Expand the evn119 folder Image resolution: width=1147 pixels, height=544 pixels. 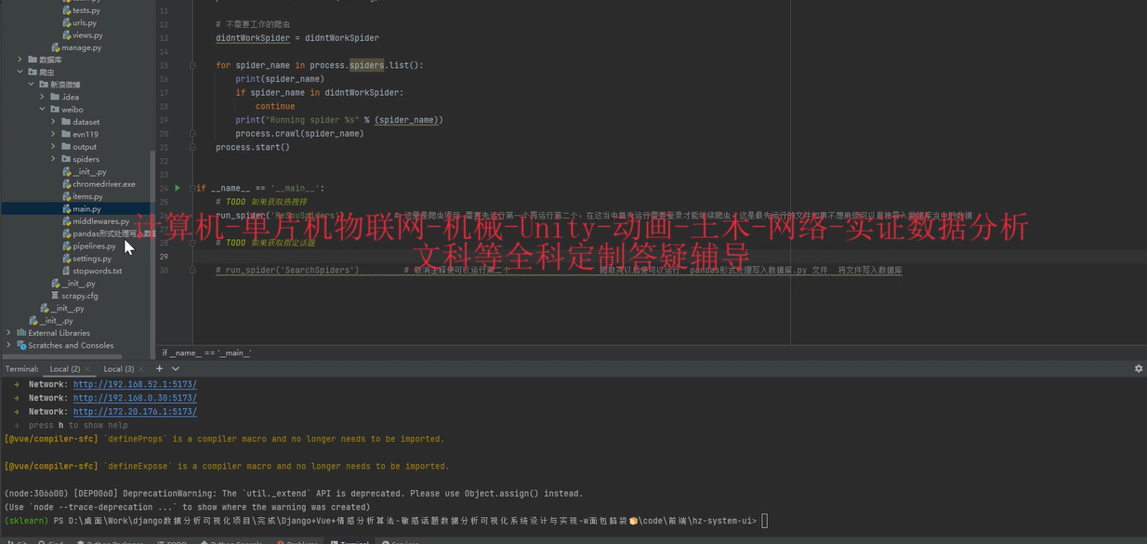click(x=53, y=134)
